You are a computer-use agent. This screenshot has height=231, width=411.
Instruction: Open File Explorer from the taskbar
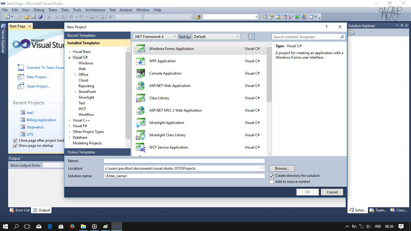(x=83, y=226)
